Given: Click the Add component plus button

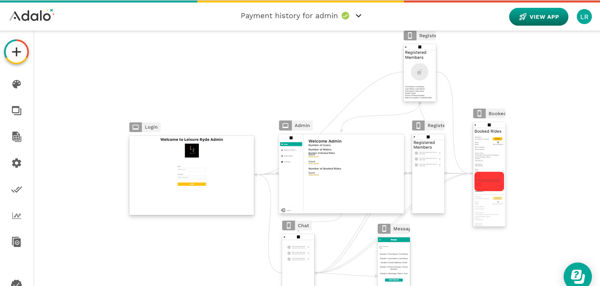Looking at the screenshot, I should [x=16, y=52].
